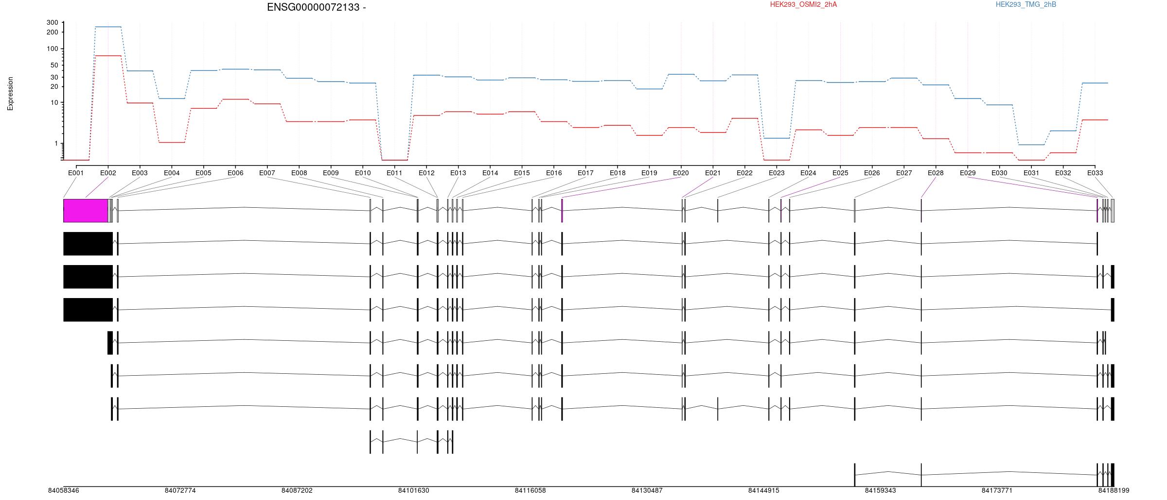Click exon label E004
The width and height of the screenshot is (1167, 500).
click(172, 173)
